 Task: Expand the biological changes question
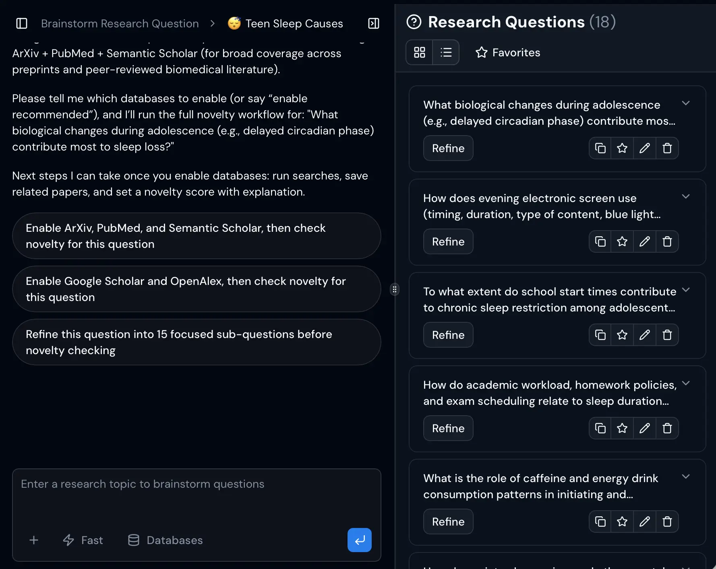pos(686,103)
